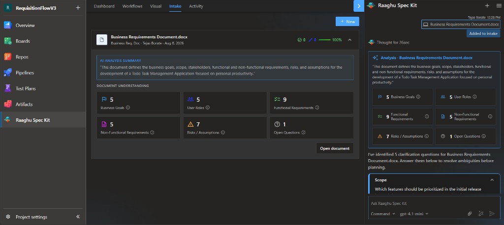Viewport: 504px width, 225px height.
Task: Click the Thought for 26sec text
Action: coord(393,42)
